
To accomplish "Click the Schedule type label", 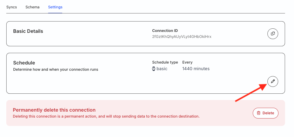I will pyautogui.click(x=165, y=62).
